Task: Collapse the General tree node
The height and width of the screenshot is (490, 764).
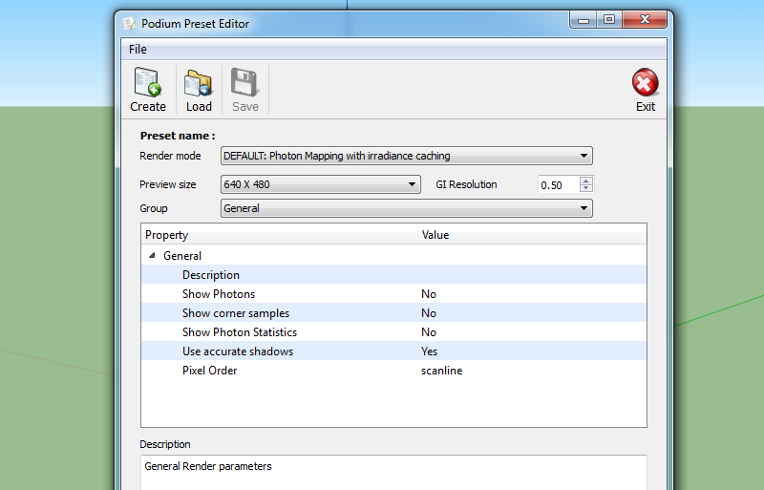Action: tap(152, 255)
